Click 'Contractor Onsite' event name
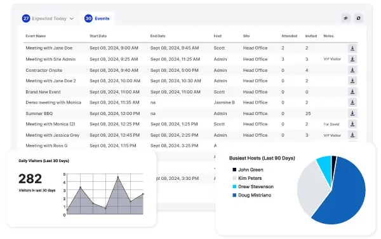The width and height of the screenshot is (381, 239). 44,71
